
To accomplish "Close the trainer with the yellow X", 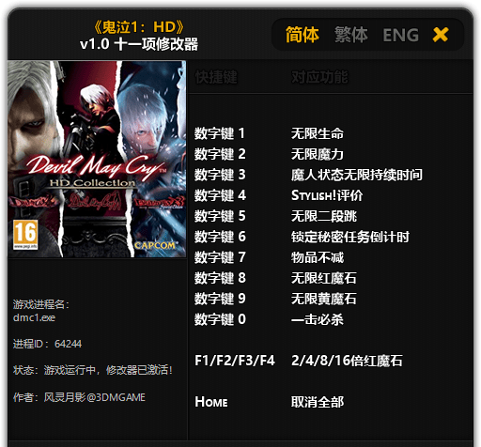I will [x=441, y=35].
